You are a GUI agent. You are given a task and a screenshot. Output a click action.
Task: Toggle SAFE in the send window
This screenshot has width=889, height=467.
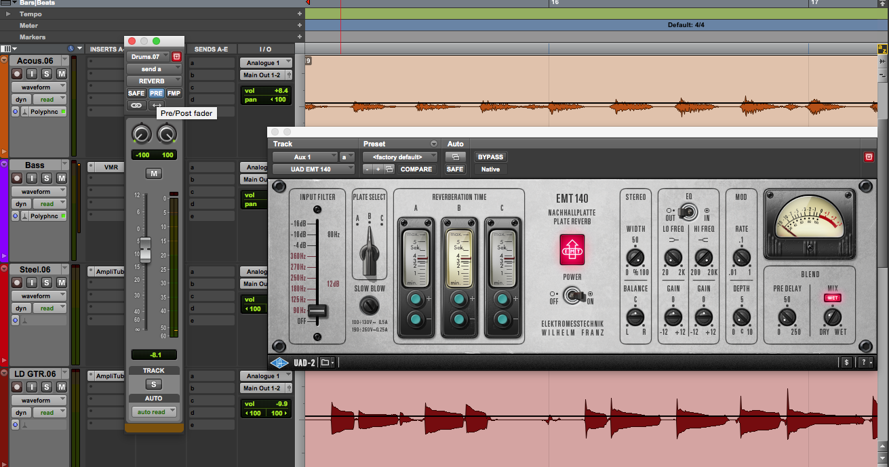tap(136, 93)
